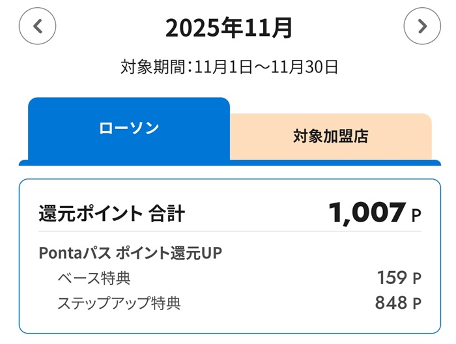The image size is (456, 344).
Task: Click the 還元ポイント 合計 label
Action: (x=112, y=213)
